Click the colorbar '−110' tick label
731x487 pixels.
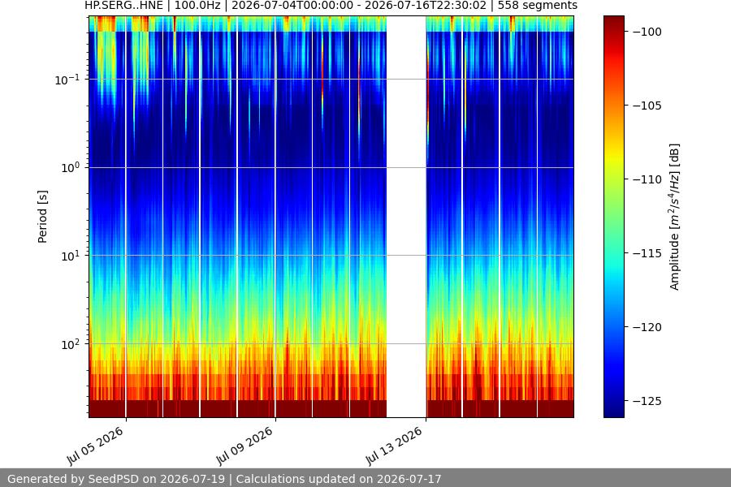point(647,179)
